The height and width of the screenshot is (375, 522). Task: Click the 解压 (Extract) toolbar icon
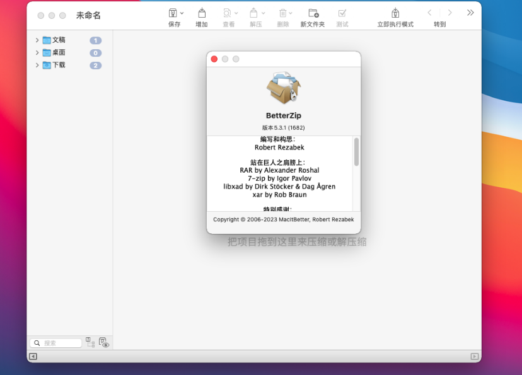[x=253, y=13]
